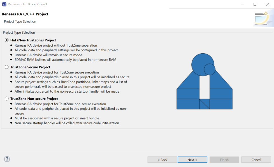Image resolution: width=274 pixels, height=167 pixels.
Task: Maximize the wizard dialog window
Action: pyautogui.click(x=255, y=4)
